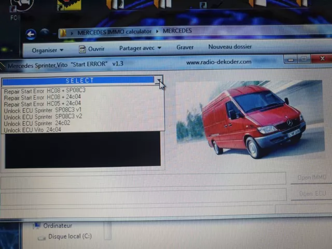
Task: Select Unlock ECU Sprinter SP08C3 v1
Action: [x=43, y=110]
